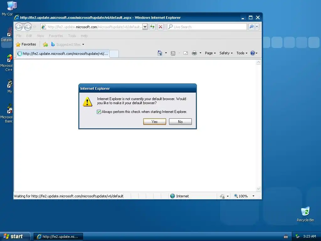This screenshot has width=321, height=241.
Task: Click the Refresh page icon
Action: (152, 27)
